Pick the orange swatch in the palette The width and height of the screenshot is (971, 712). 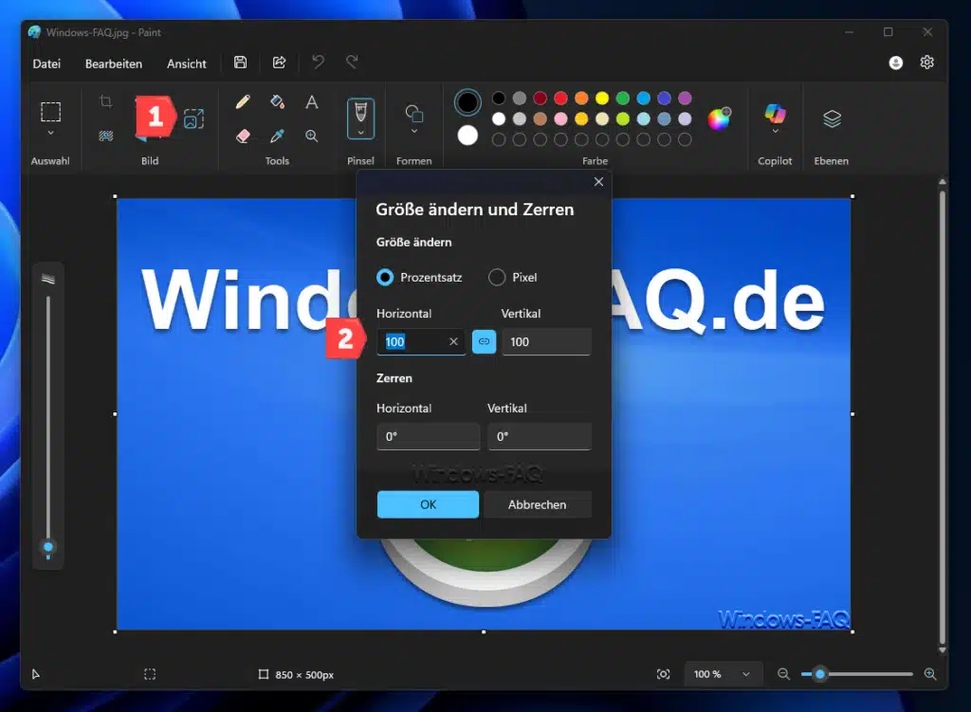point(581,98)
